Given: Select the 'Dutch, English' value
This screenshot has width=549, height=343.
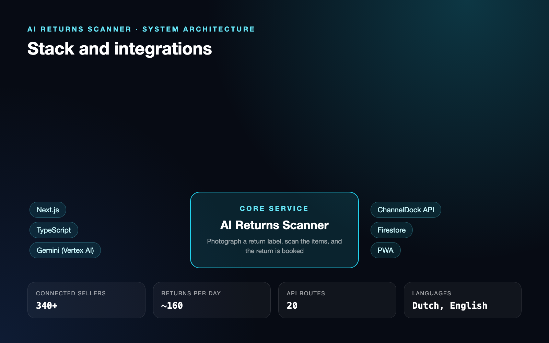Looking at the screenshot, I should pyautogui.click(x=450, y=306).
